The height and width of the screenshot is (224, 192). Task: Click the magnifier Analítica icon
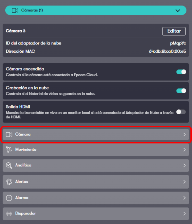click(x=9, y=165)
